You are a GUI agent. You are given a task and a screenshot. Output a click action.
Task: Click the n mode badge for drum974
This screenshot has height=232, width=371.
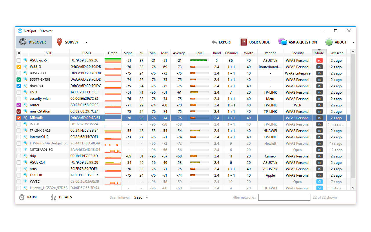click(319, 86)
